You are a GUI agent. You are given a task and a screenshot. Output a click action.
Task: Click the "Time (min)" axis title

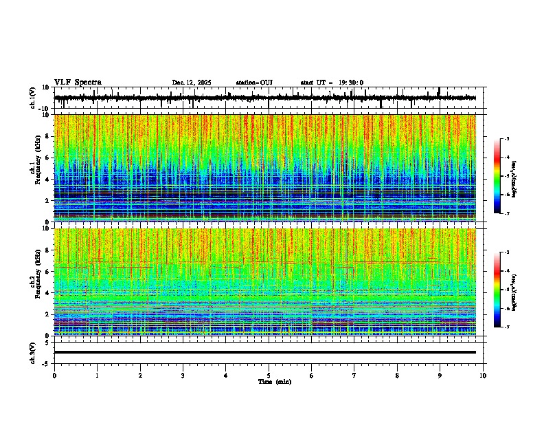[x=275, y=382]
